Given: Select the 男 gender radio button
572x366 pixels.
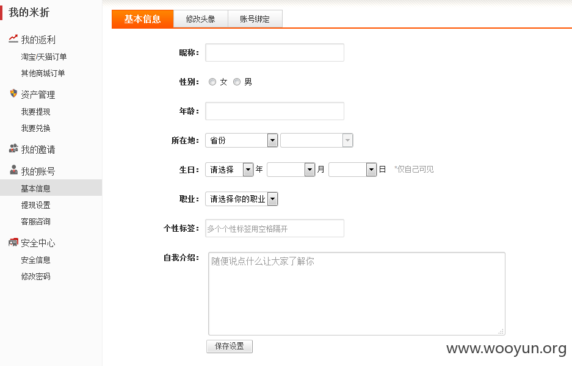Looking at the screenshot, I should click(237, 82).
